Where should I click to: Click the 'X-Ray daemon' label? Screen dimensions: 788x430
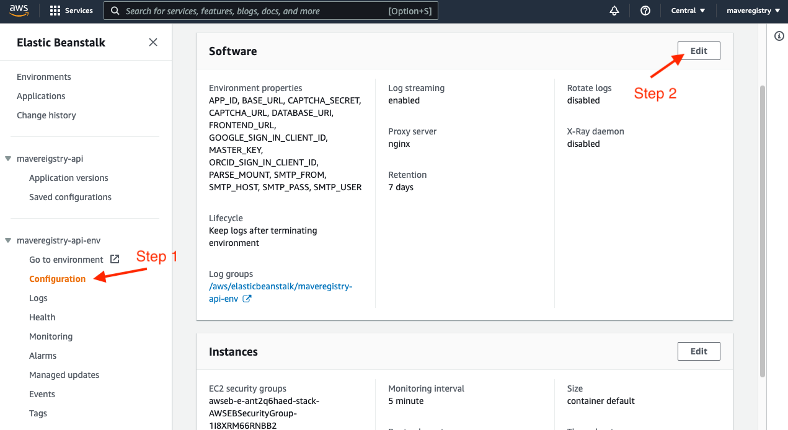coord(596,131)
